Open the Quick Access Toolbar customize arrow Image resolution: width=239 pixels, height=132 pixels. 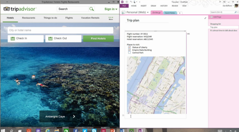click(140, 2)
